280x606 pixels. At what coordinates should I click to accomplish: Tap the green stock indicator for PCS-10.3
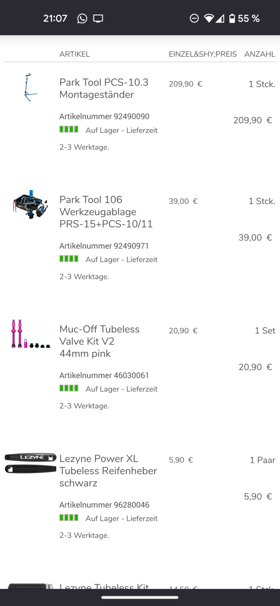click(x=69, y=130)
